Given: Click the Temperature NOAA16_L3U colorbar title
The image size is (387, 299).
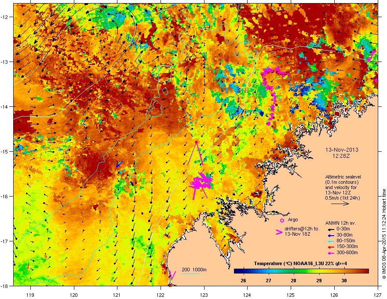Looking at the screenshot, I should point(300,263).
